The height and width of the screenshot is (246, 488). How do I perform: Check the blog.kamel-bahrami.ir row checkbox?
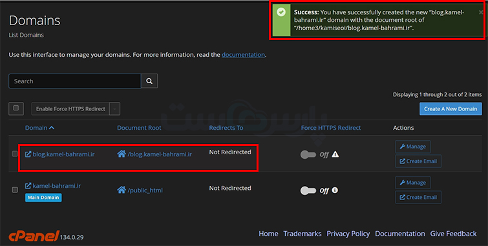15,154
